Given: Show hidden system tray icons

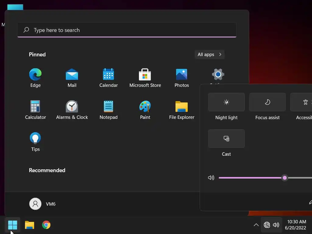Looking at the screenshot, I should pos(256,225).
